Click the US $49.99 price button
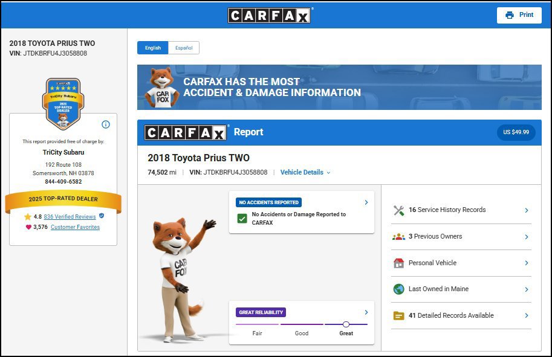 [x=516, y=132]
